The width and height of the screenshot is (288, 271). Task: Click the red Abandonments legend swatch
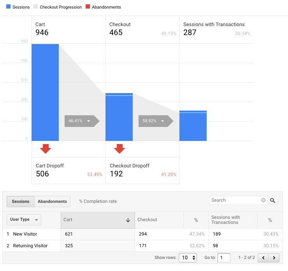(x=88, y=7)
